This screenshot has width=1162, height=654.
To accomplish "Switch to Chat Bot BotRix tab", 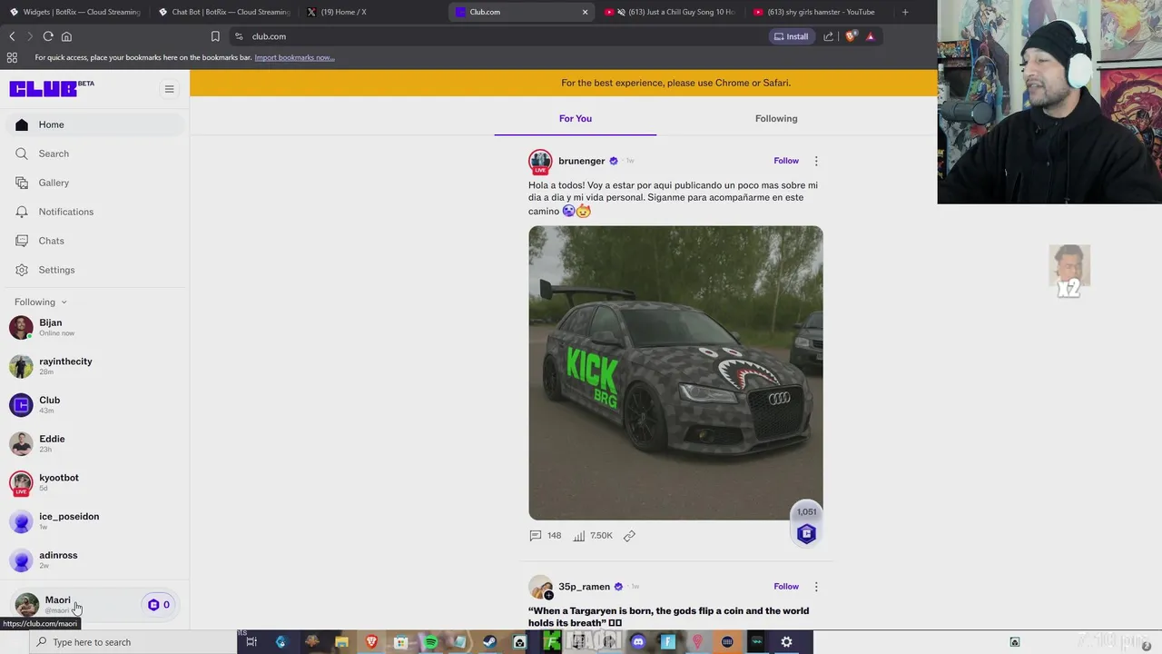I will (x=223, y=12).
